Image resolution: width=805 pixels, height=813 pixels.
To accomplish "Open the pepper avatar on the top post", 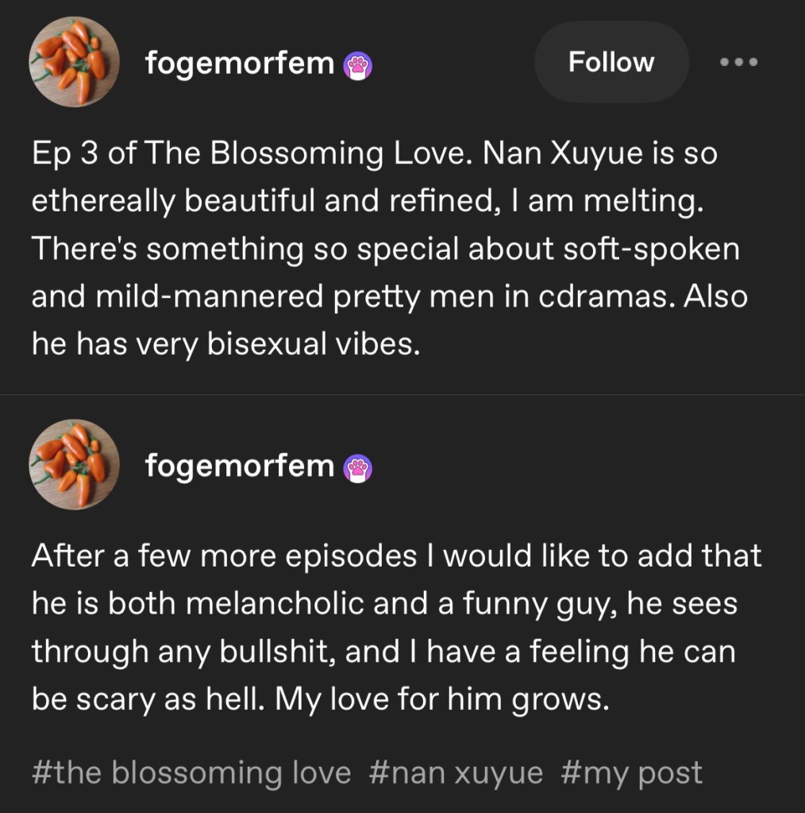I will click(75, 62).
